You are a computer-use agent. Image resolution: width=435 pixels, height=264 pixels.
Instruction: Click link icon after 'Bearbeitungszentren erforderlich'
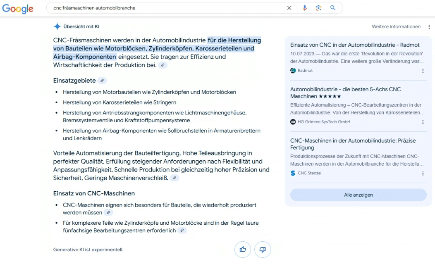tap(182, 231)
